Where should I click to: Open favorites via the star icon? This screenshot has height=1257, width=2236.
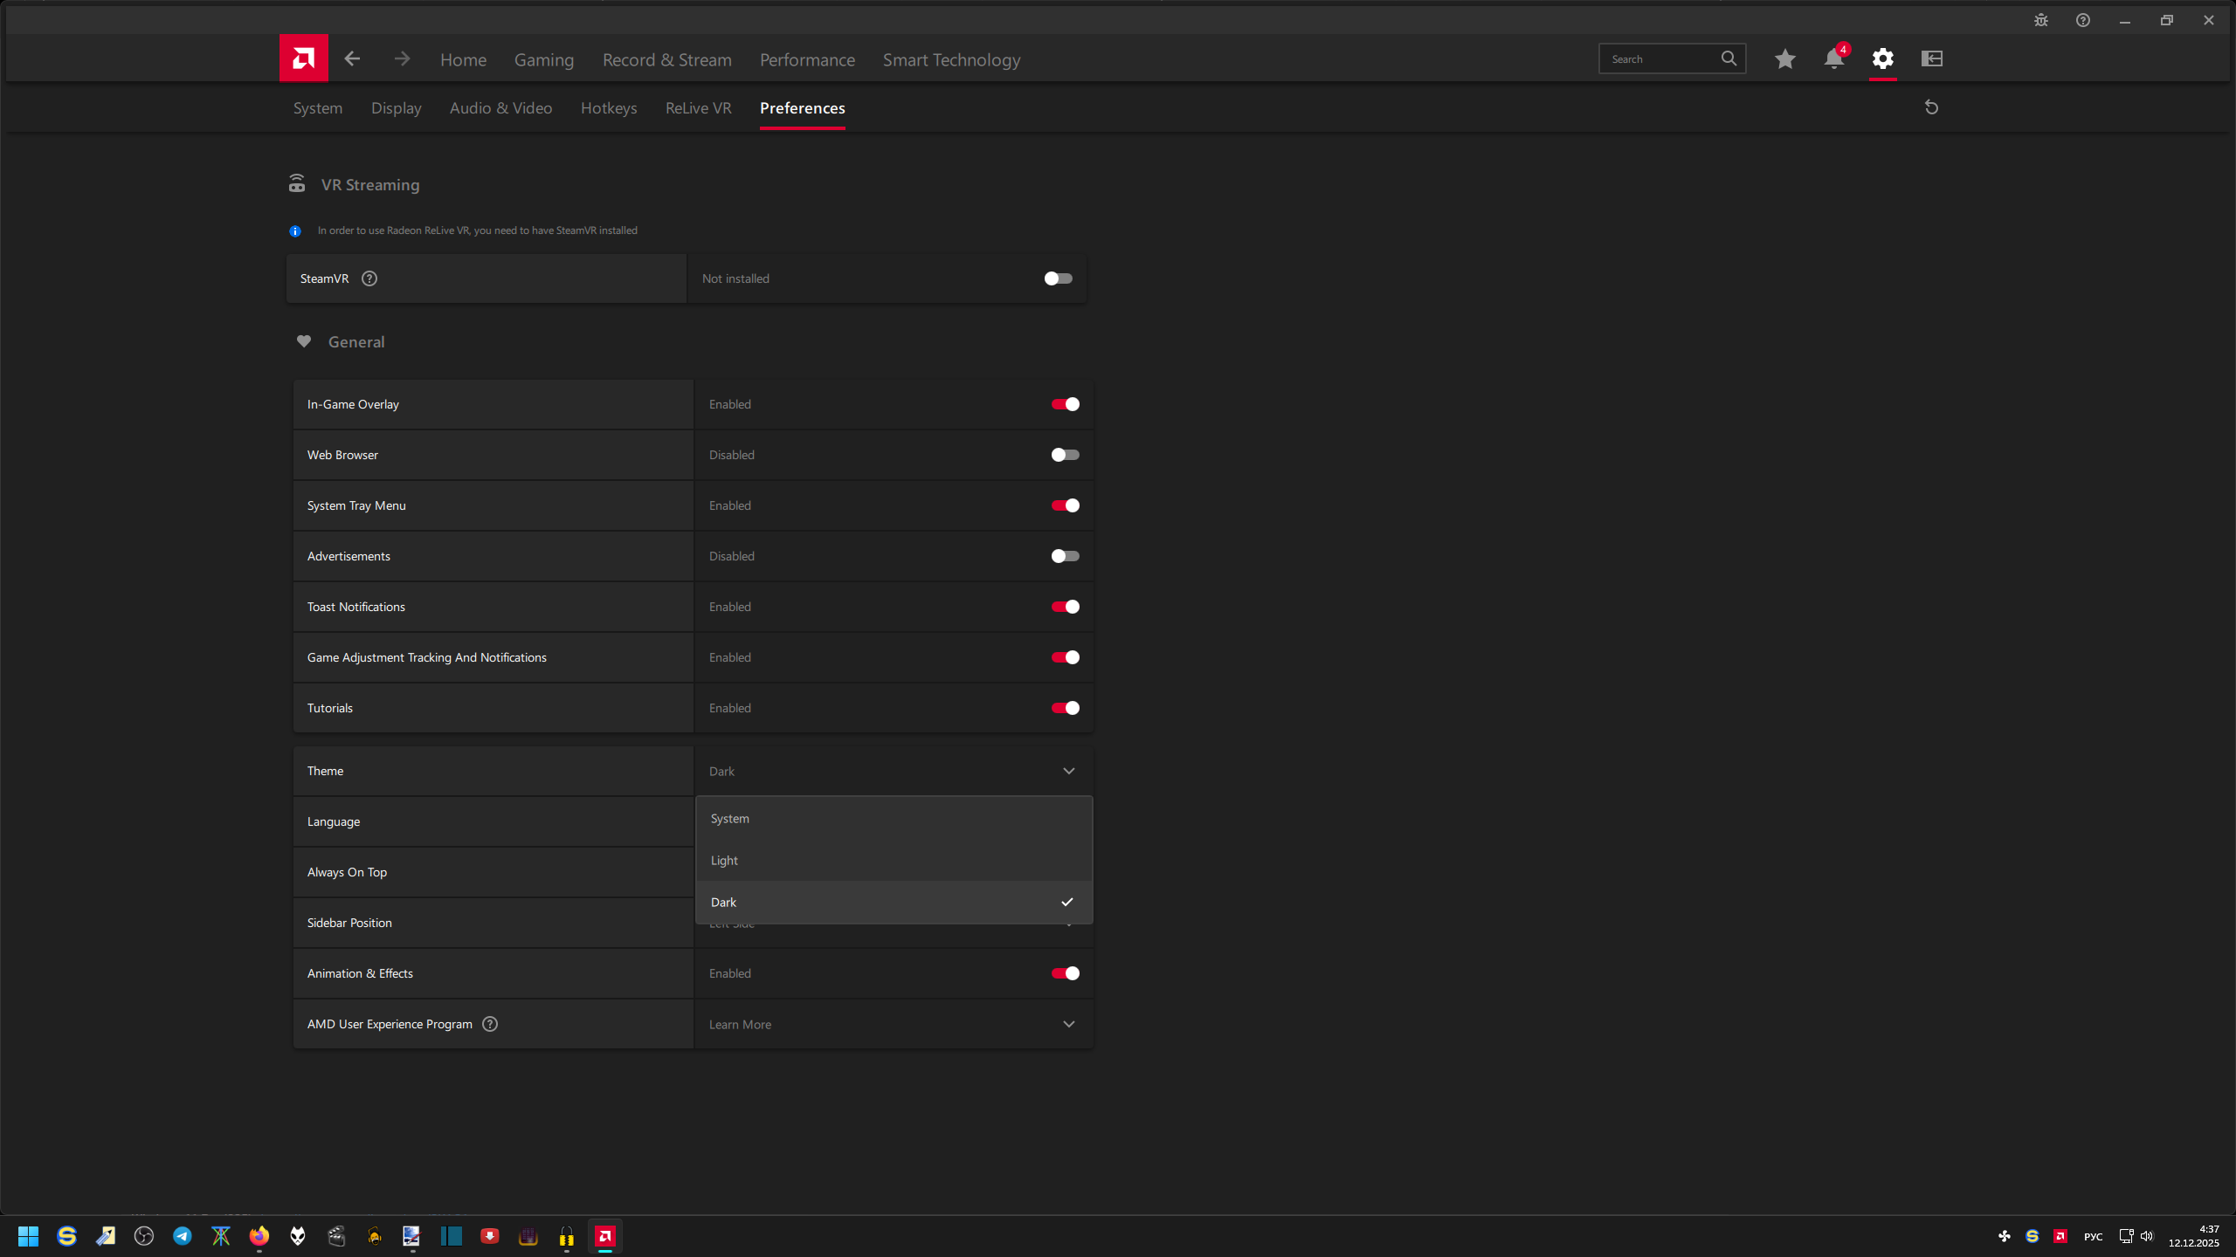[1784, 58]
